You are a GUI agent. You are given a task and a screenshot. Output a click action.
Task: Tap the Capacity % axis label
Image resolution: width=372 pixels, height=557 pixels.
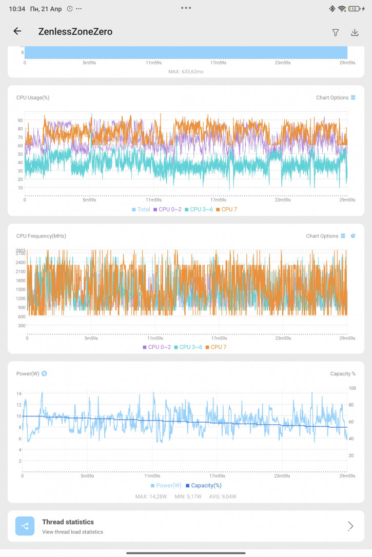(x=343, y=374)
